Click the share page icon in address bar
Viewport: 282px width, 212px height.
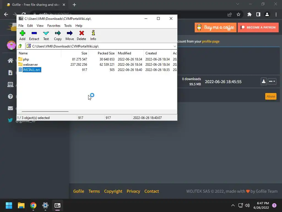click(x=230, y=14)
